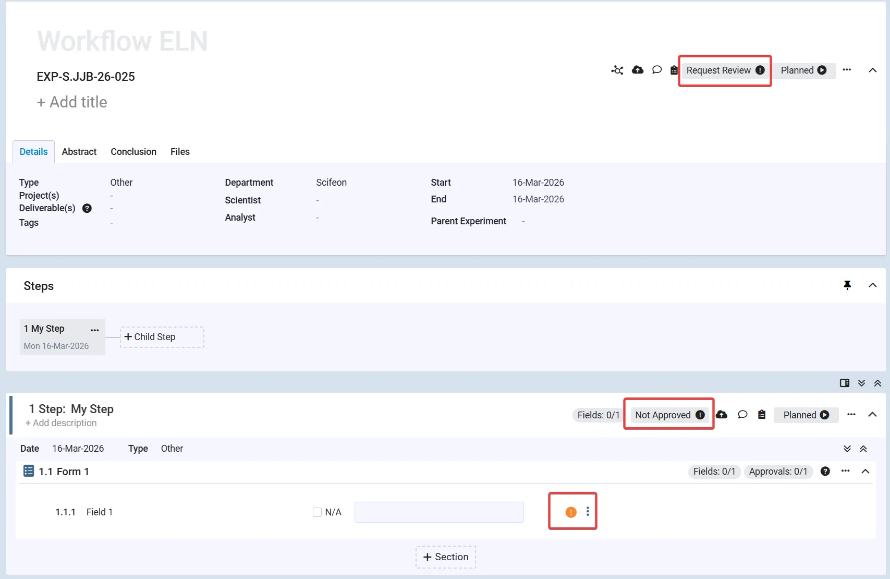The image size is (890, 579).
Task: Click the experiment cloud upload icon
Action: (x=637, y=70)
